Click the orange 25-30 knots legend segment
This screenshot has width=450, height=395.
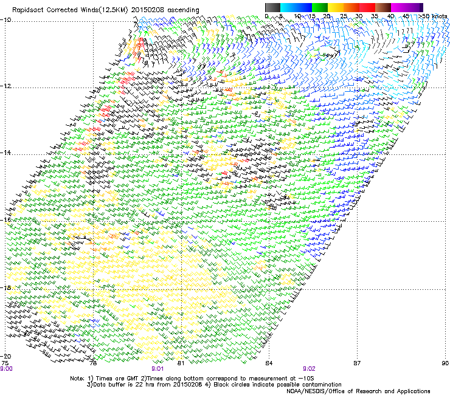tap(351, 7)
